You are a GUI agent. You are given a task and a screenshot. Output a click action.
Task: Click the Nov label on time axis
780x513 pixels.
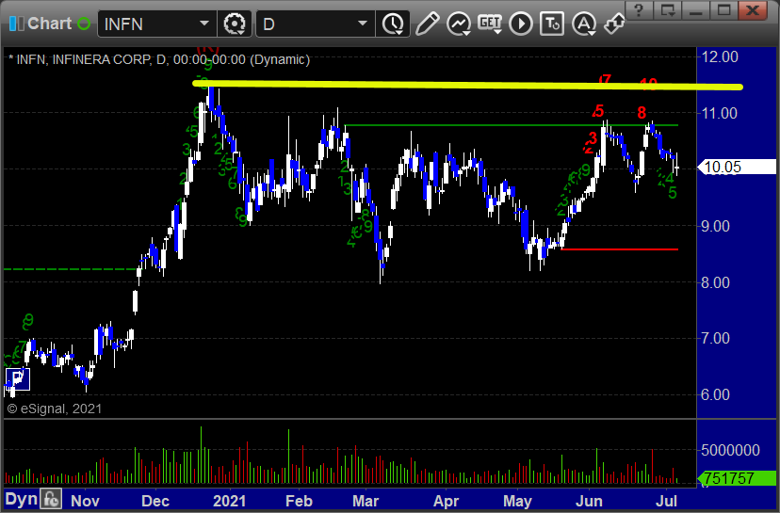85,501
